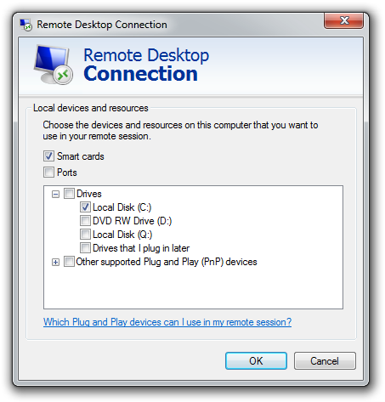Enable Drives that I plug in later
The width and height of the screenshot is (385, 402).
click(x=85, y=248)
